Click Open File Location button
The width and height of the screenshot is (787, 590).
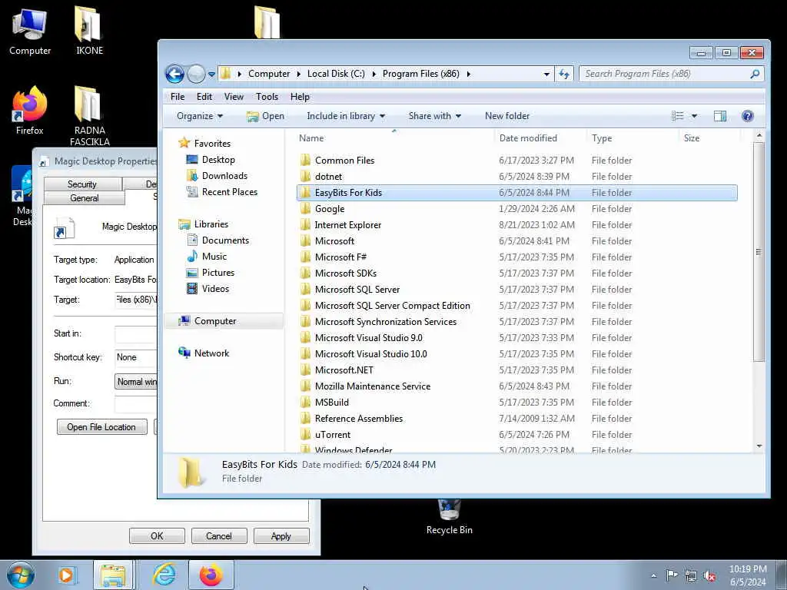tap(102, 427)
